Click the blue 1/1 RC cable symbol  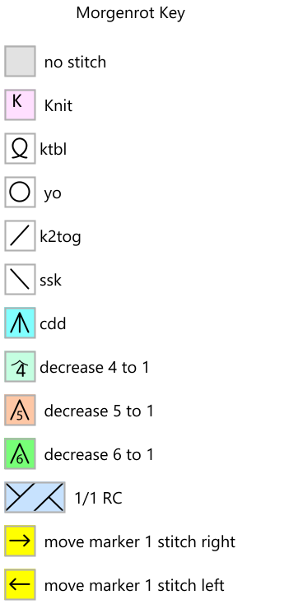[35, 497]
